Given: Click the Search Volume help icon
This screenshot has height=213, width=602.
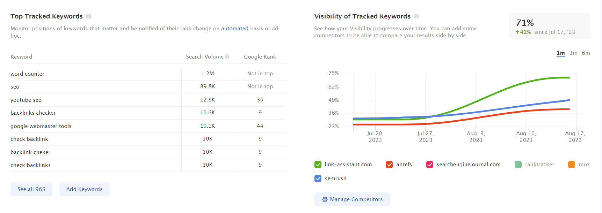Looking at the screenshot, I should pos(227,56).
